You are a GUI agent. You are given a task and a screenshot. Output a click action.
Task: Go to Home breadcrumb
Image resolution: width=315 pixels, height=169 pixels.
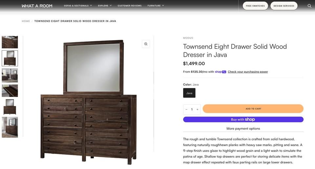coord(26,21)
